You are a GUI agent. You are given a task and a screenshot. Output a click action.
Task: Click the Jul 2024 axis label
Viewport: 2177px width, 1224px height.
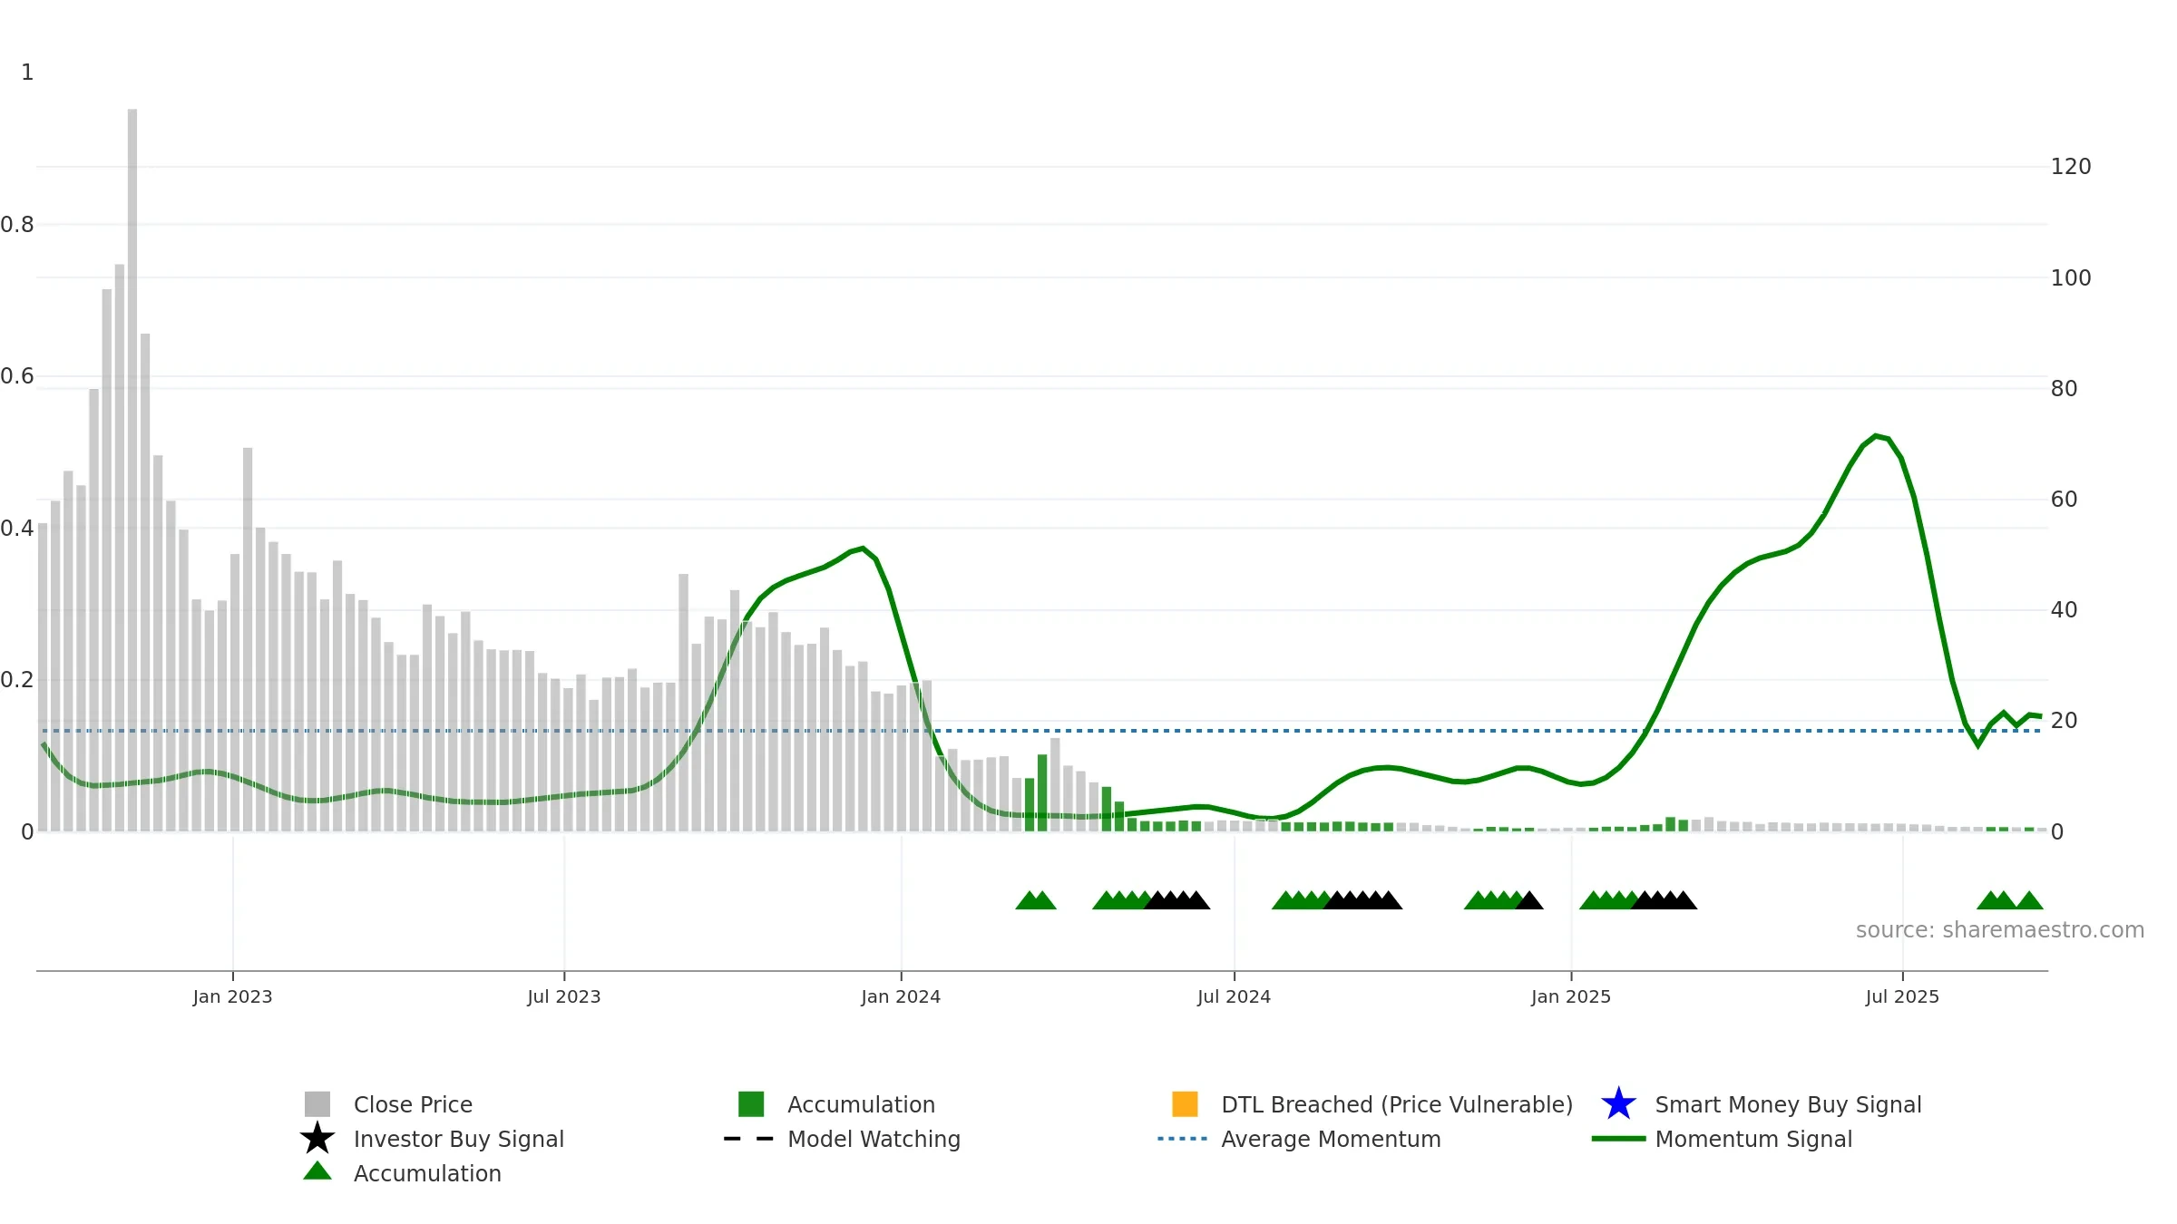click(1234, 997)
